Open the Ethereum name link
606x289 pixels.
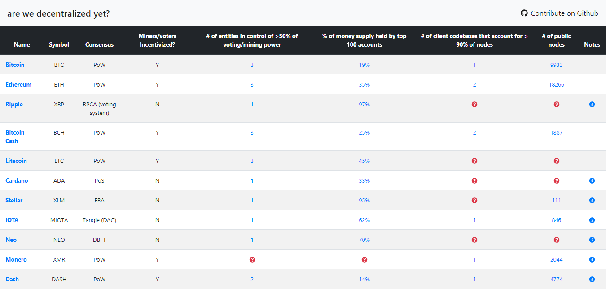click(18, 84)
